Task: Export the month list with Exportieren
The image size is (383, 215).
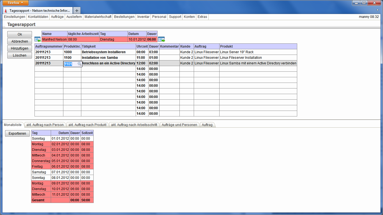Action: click(x=17, y=134)
